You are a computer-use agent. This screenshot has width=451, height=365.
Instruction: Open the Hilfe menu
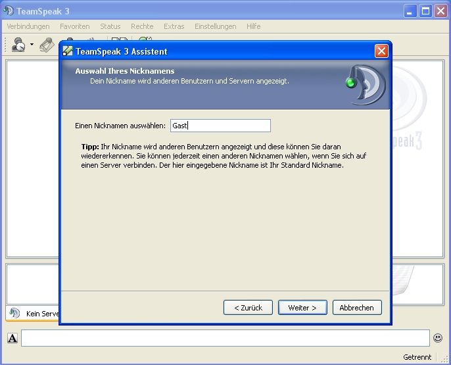coord(253,26)
